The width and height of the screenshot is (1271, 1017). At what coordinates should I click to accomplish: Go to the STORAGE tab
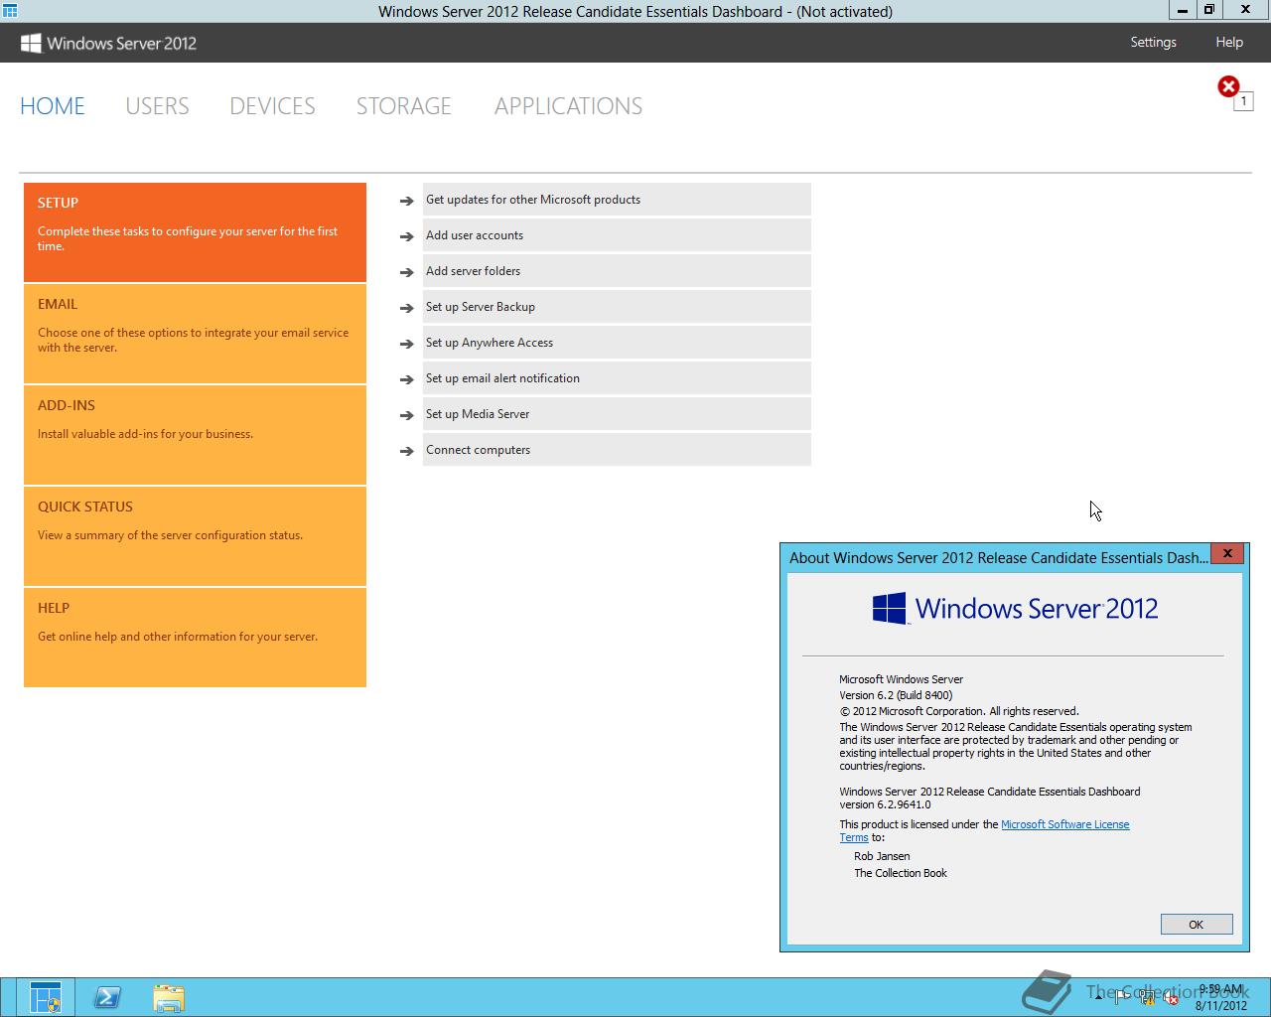click(404, 106)
